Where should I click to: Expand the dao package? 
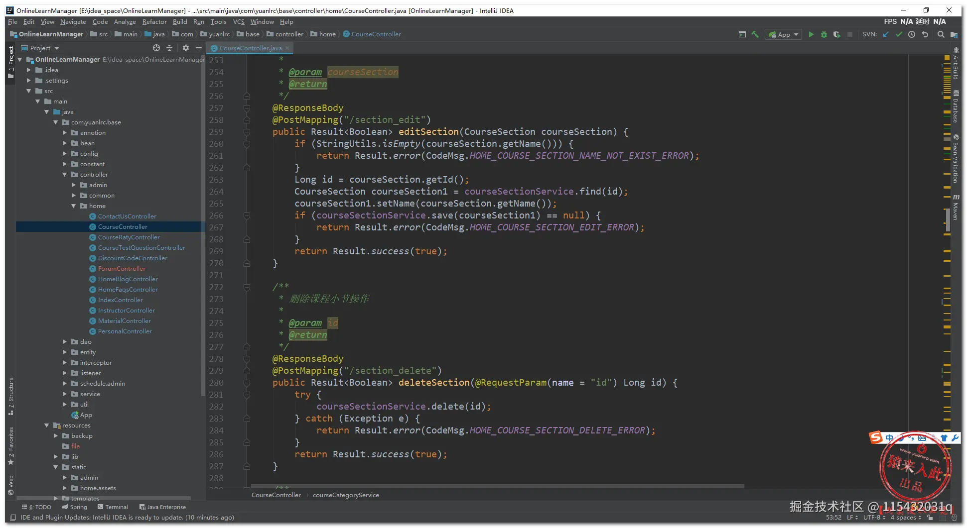[65, 342]
